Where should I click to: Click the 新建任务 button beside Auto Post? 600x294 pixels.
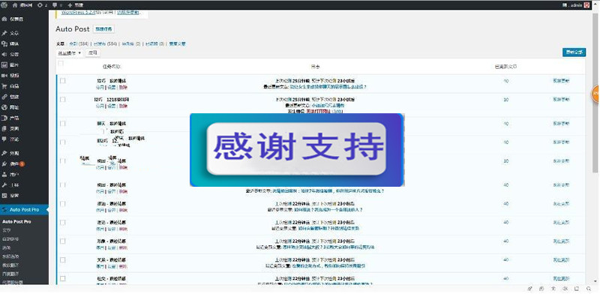coord(103,29)
